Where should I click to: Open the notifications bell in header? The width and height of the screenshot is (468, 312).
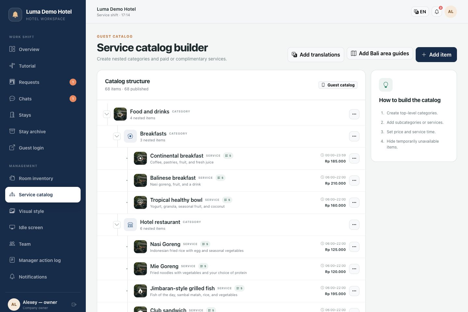click(x=437, y=12)
